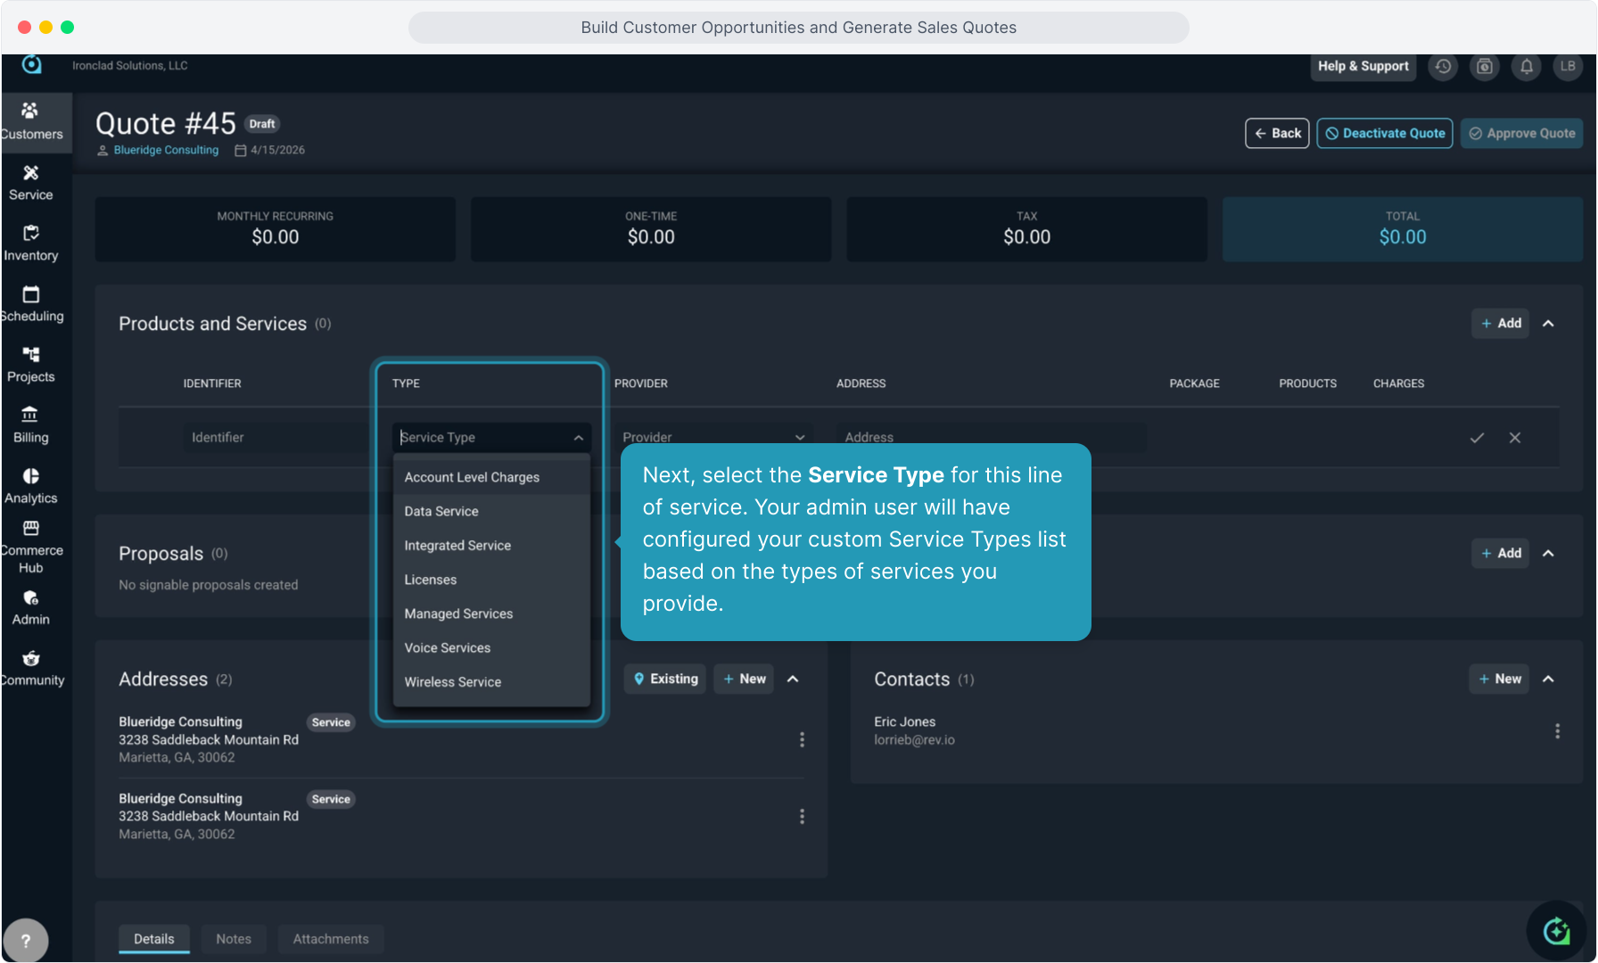
Task: Open the Inventory sidebar icon
Action: click(x=31, y=243)
